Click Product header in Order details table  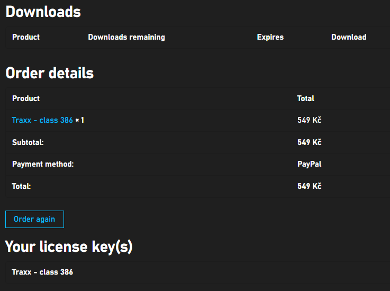tap(26, 98)
